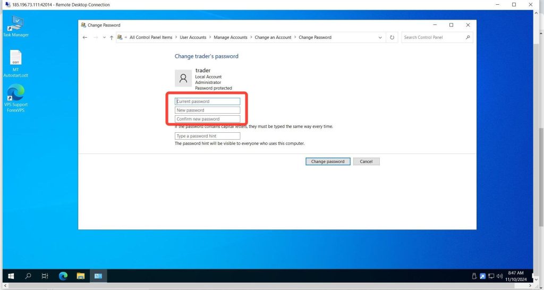The image size is (544, 290).
Task: Go to User Accounts breadcrumb
Action: [193, 38]
